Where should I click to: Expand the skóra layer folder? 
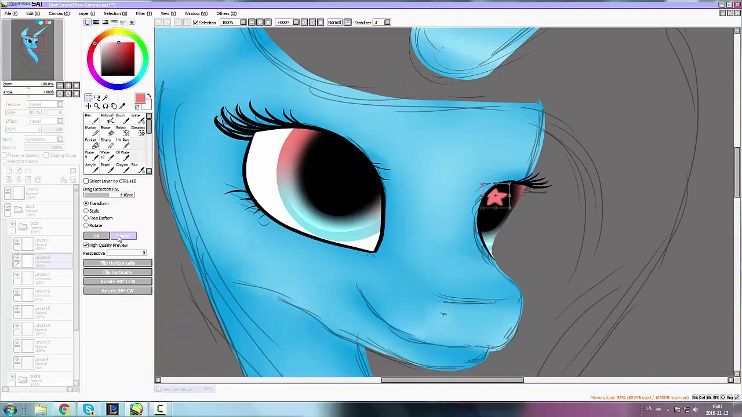(x=23, y=380)
